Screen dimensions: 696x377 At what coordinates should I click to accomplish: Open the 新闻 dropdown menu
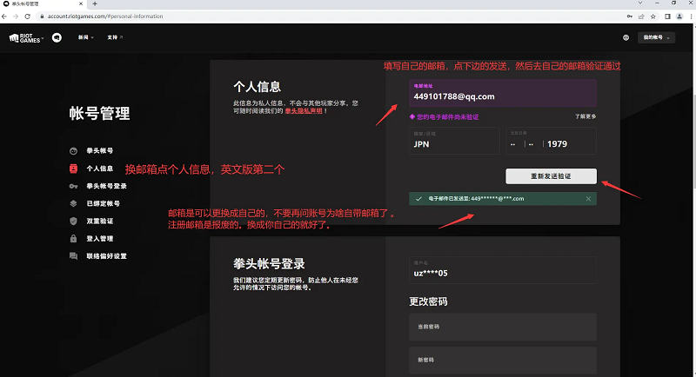click(x=85, y=37)
